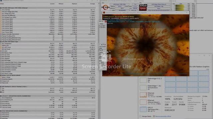Click the Ryzen logo in HWiNFO System Summary
The image size is (213, 119).
(105, 7)
